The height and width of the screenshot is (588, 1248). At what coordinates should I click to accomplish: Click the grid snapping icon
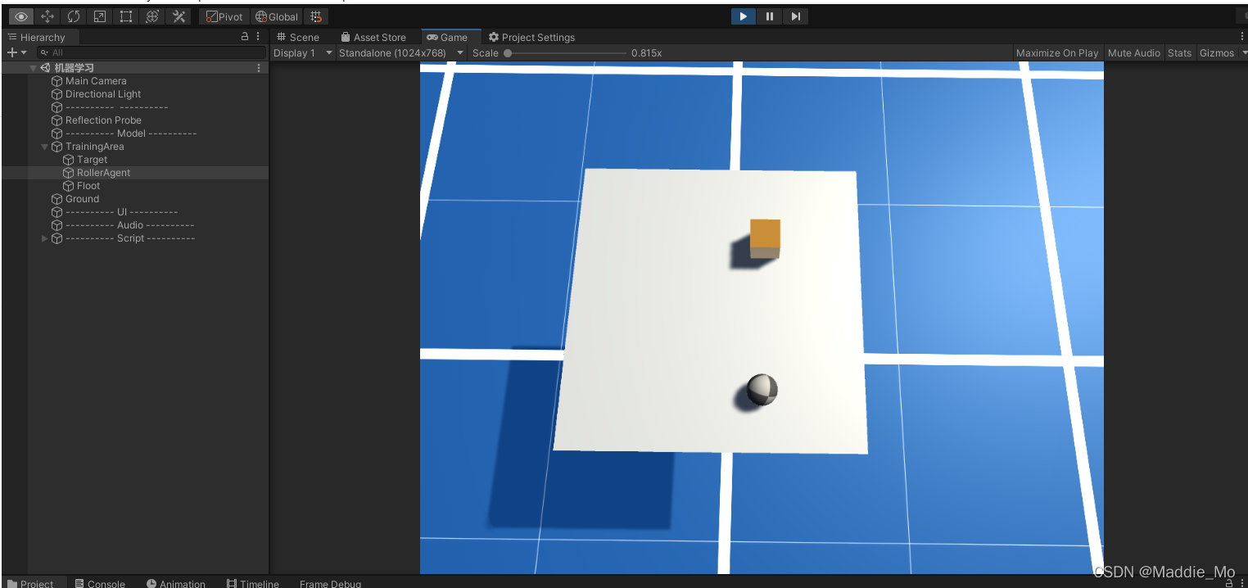(x=316, y=16)
